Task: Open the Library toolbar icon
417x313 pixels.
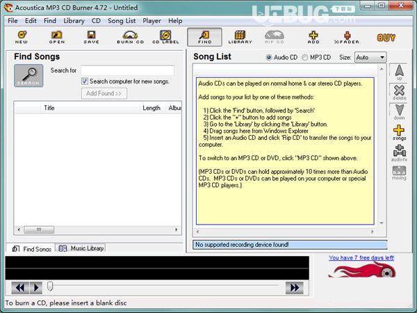Action: point(240,37)
